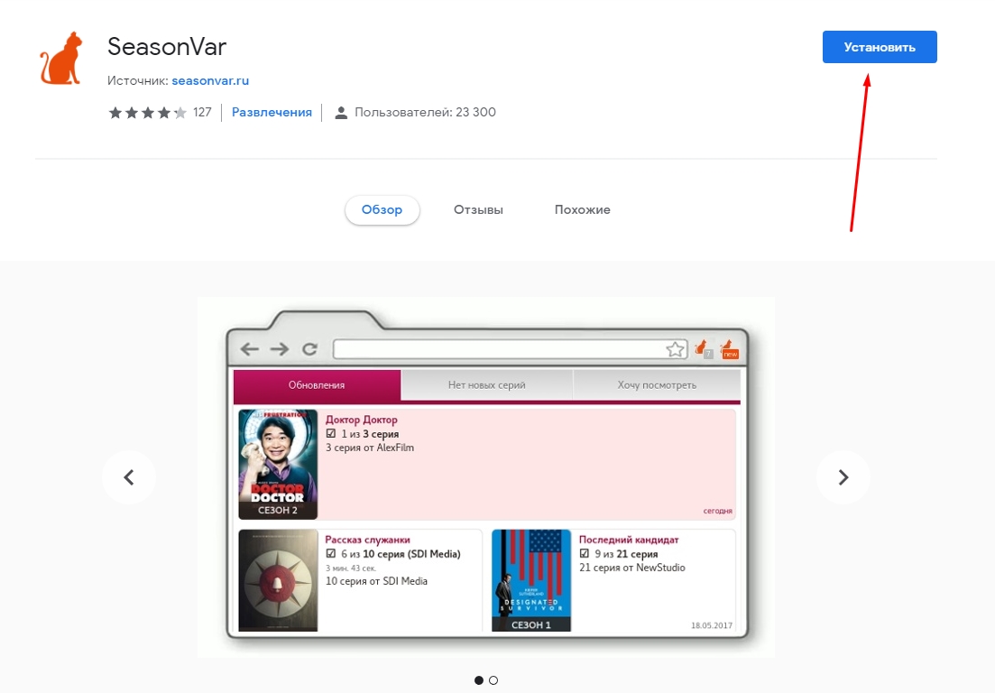The height and width of the screenshot is (693, 995).
Task: Toggle checkbox next to '9 из 21 серия'
Action: tap(585, 553)
